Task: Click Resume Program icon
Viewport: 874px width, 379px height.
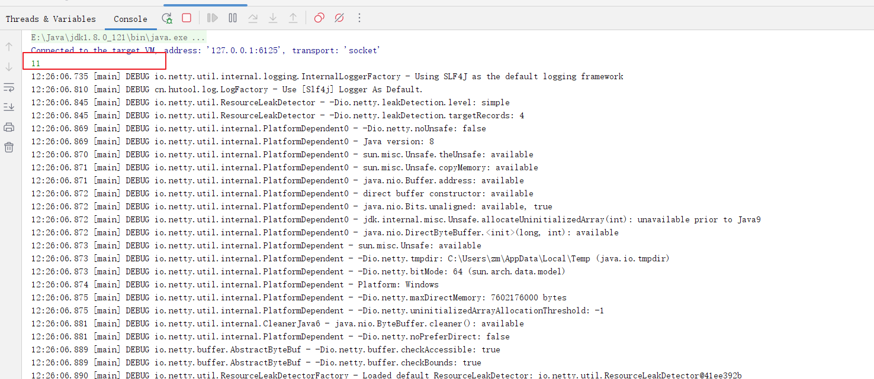Action: [x=213, y=18]
